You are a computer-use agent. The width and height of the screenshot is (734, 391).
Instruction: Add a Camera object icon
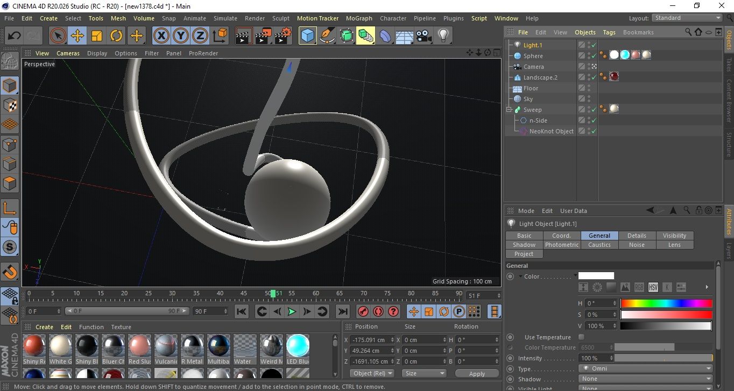coord(424,36)
